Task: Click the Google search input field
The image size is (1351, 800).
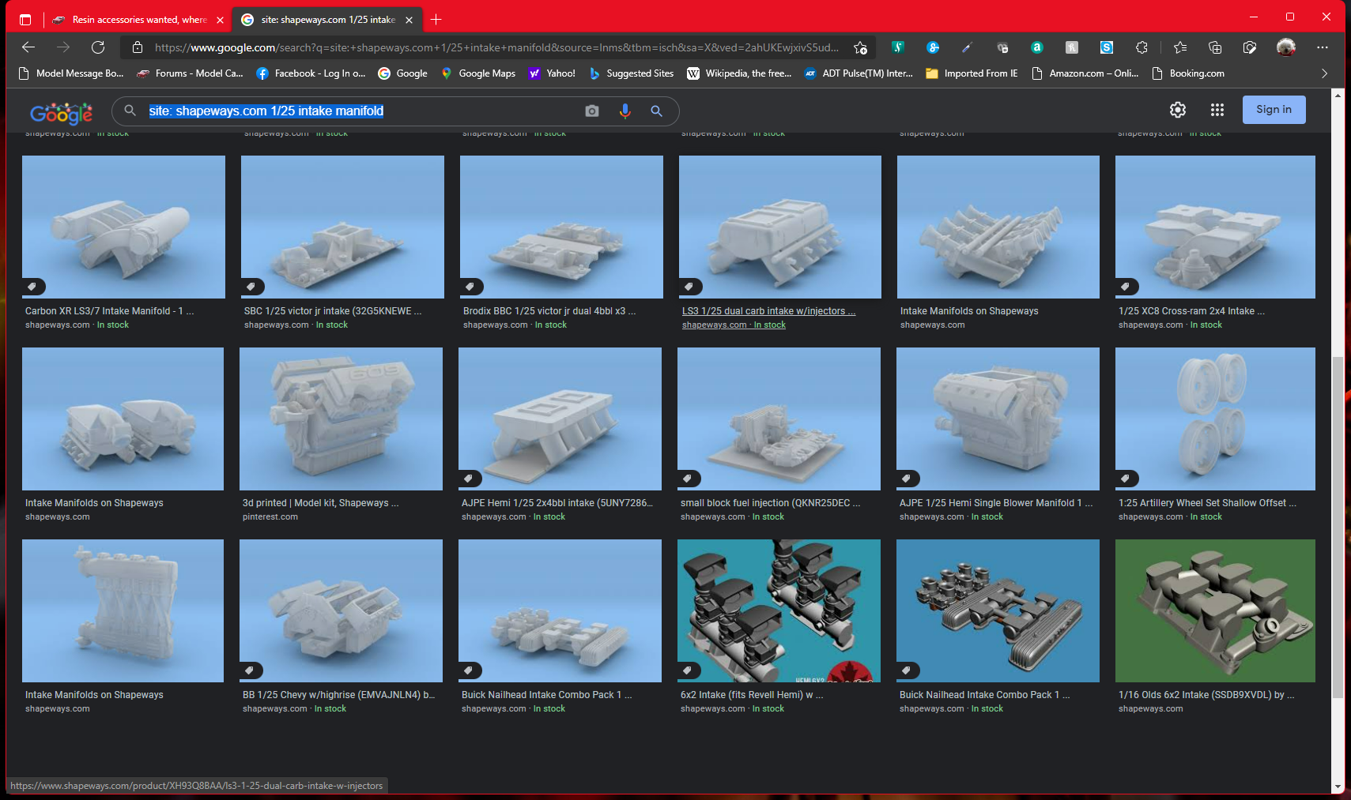Action: tap(364, 111)
